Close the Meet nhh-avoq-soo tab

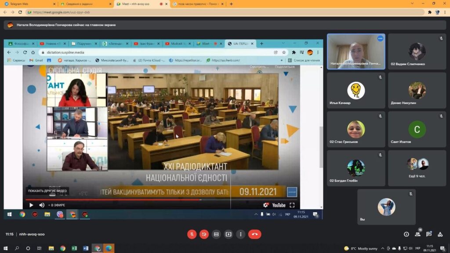point(166,4)
